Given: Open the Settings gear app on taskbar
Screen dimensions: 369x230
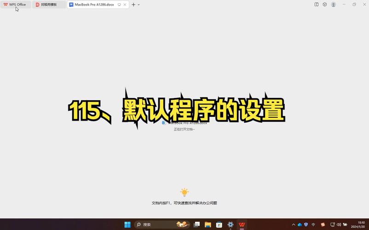Looking at the screenshot, I should 231,224.
